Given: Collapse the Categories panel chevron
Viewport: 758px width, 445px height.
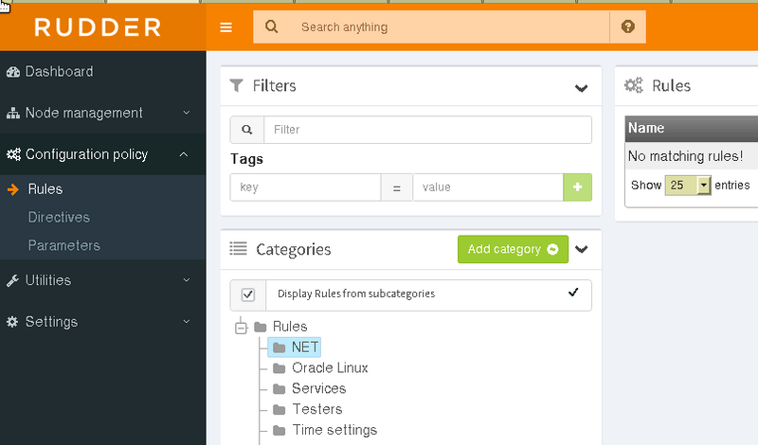Looking at the screenshot, I should (581, 249).
